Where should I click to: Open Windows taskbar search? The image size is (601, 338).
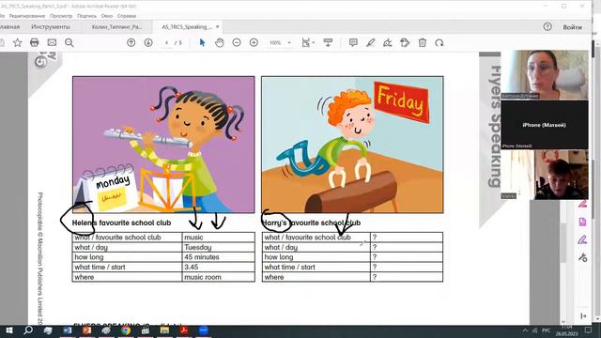[28, 330]
